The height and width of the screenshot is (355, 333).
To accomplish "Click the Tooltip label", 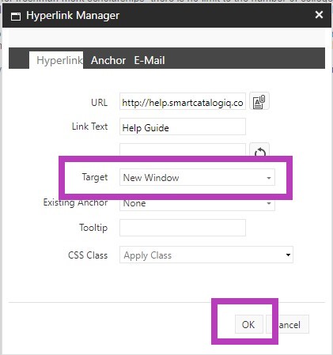I will [x=93, y=228].
